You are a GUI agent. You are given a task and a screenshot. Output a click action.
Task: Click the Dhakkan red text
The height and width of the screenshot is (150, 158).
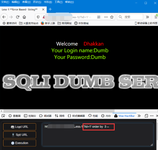click(94, 44)
